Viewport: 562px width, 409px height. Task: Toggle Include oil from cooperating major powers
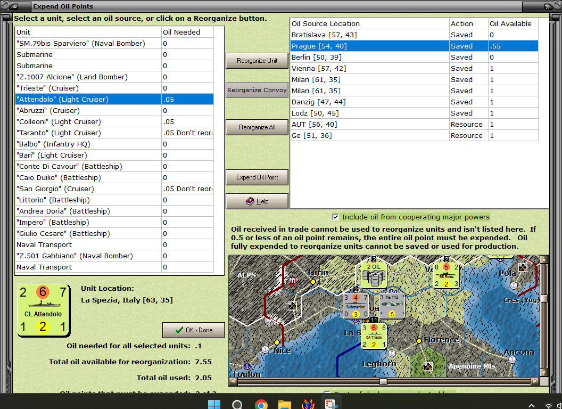pos(335,217)
